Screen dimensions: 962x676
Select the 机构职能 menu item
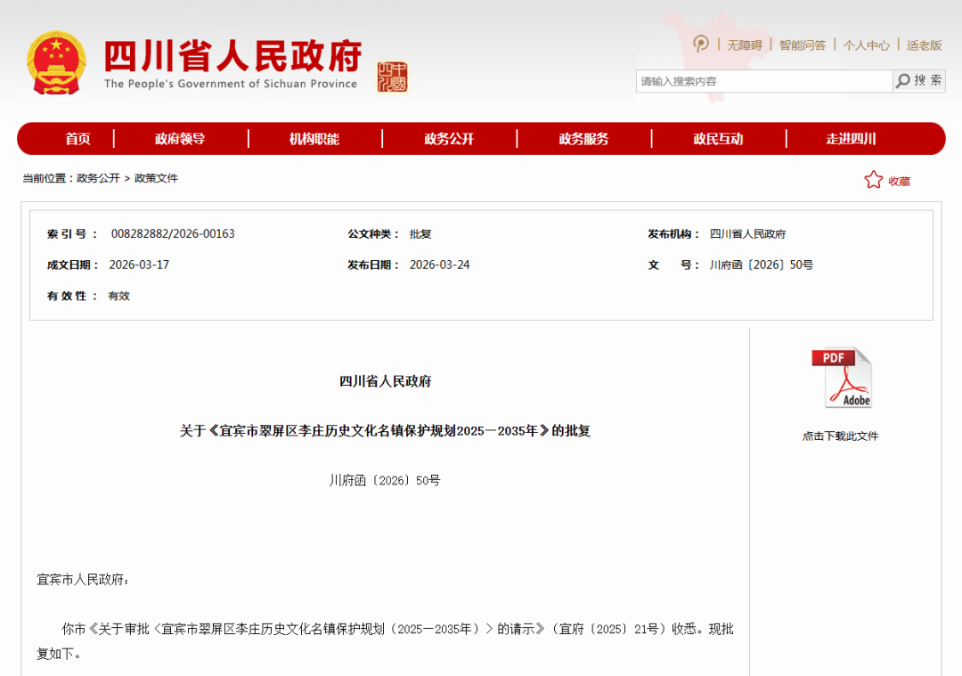[x=314, y=139]
